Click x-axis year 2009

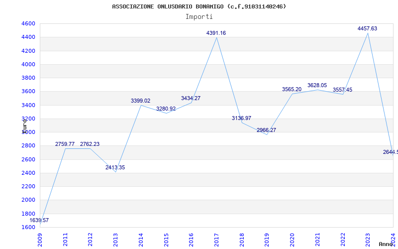click(x=40, y=240)
